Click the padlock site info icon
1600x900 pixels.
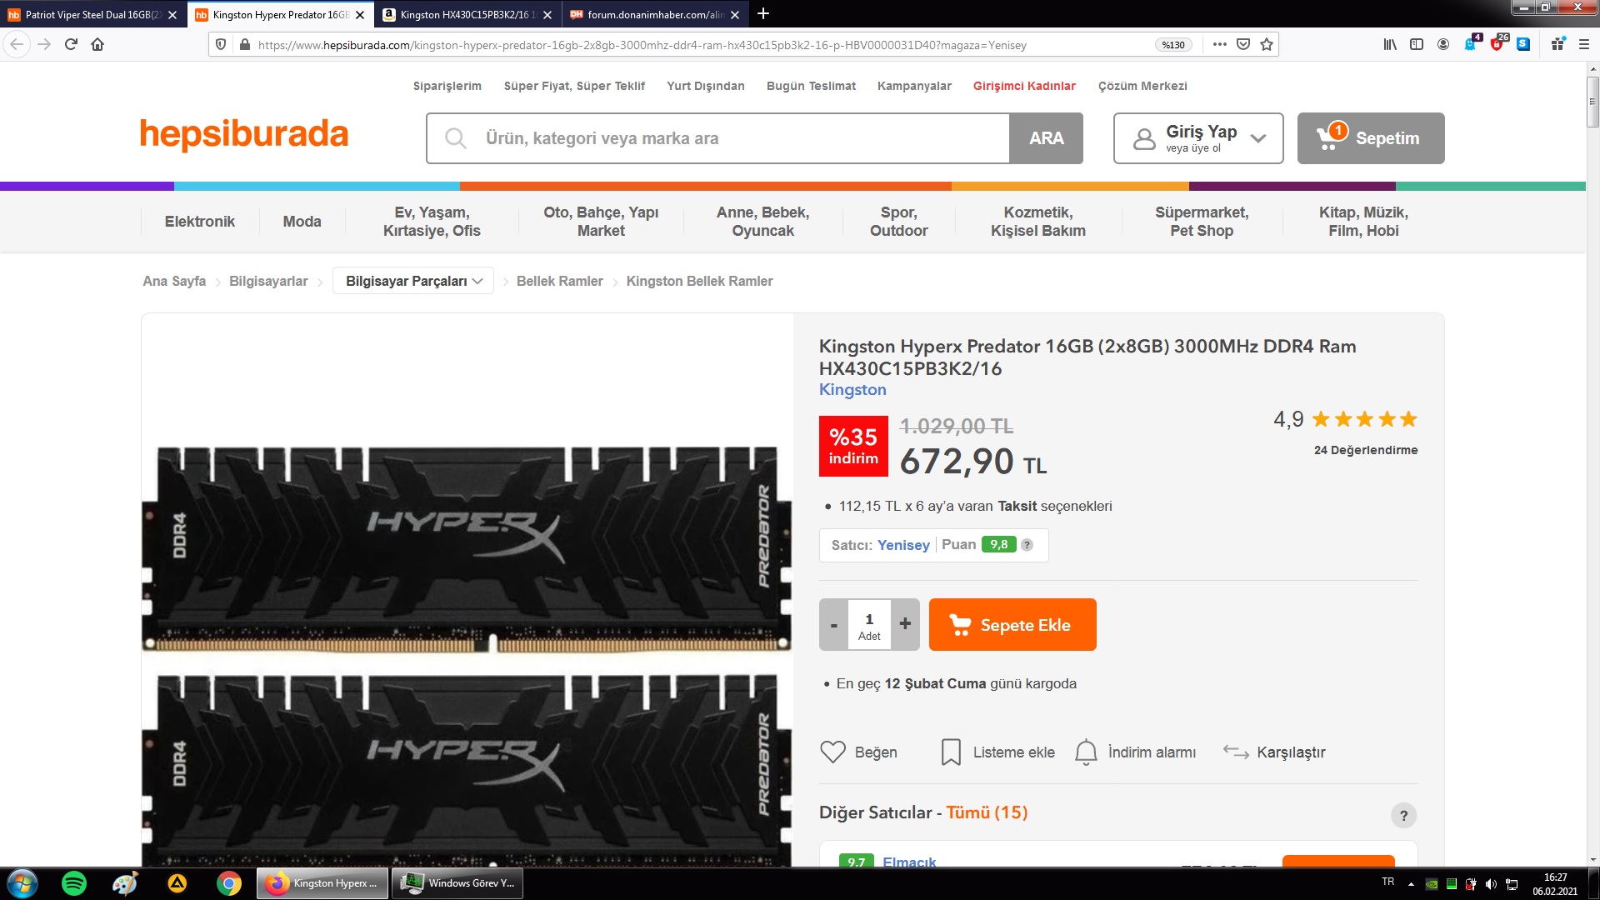[244, 45]
